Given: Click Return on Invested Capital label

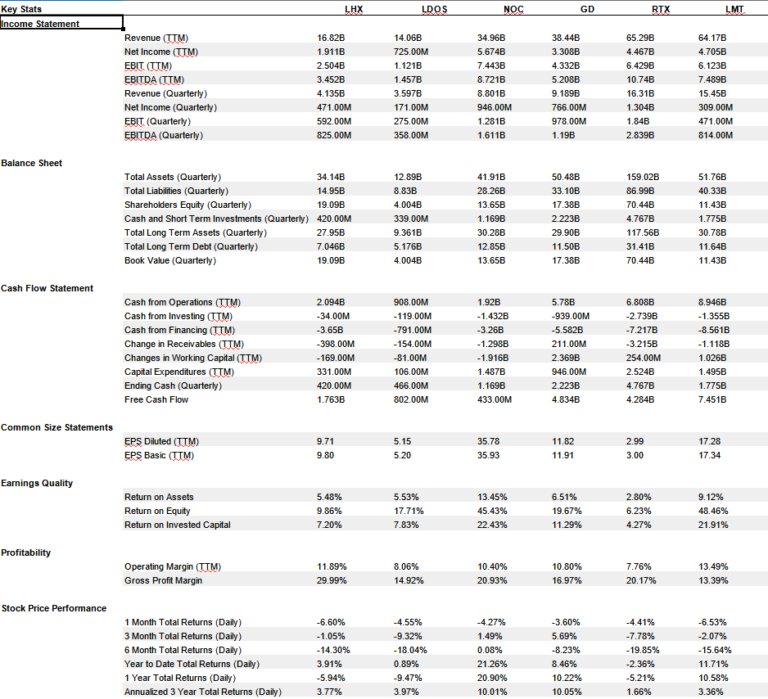Looking at the screenshot, I should click(x=178, y=525).
